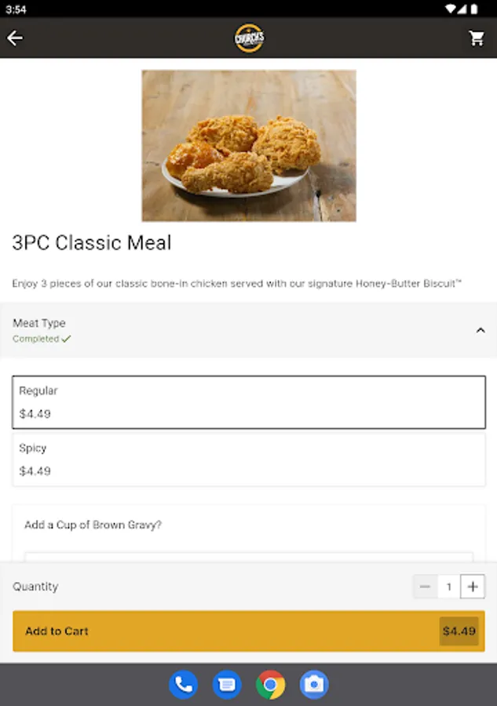
Task: Tap the quantity value field
Action: click(449, 586)
